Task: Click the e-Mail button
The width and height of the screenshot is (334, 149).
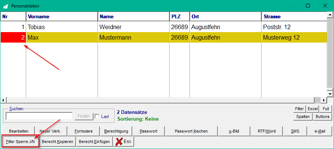Action: [x=320, y=131]
